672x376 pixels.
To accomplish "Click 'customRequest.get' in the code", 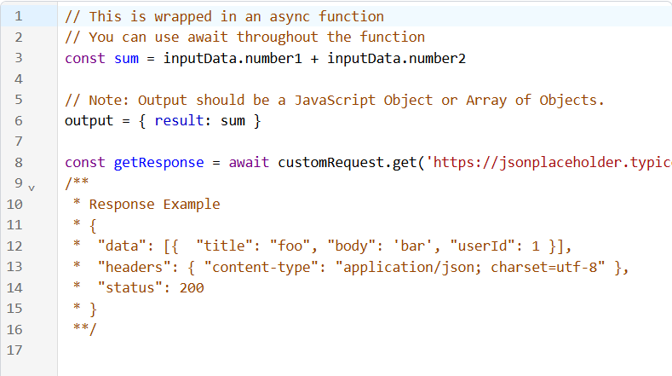I will pyautogui.click(x=347, y=163).
